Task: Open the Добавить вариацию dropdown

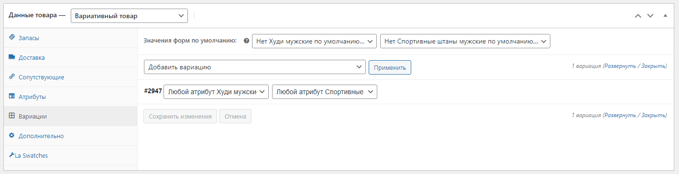Action: click(x=255, y=67)
